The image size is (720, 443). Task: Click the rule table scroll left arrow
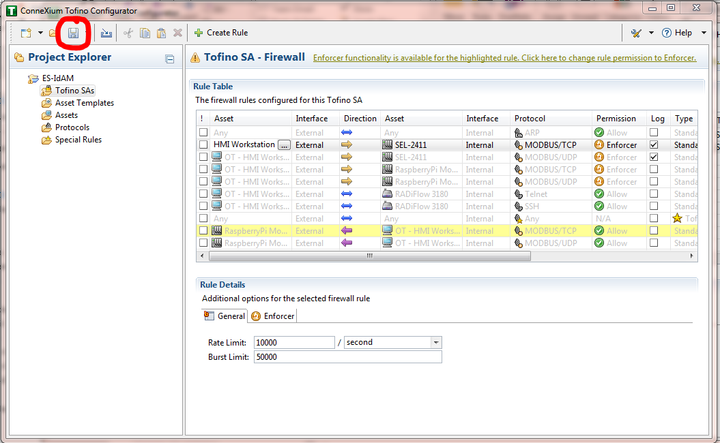click(202, 256)
